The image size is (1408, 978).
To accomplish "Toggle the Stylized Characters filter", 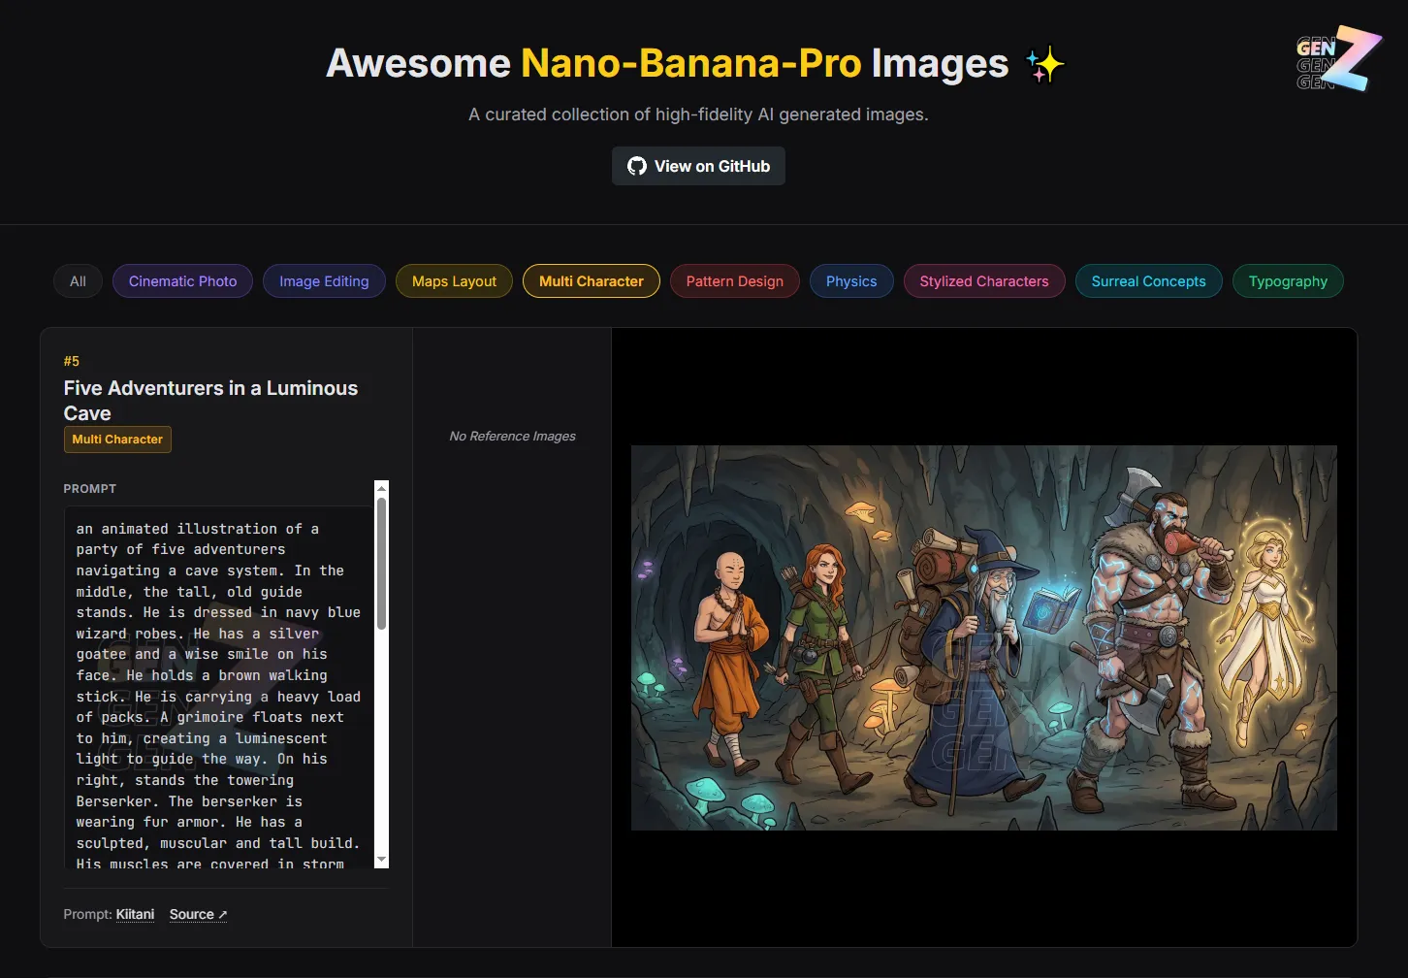I will (983, 280).
